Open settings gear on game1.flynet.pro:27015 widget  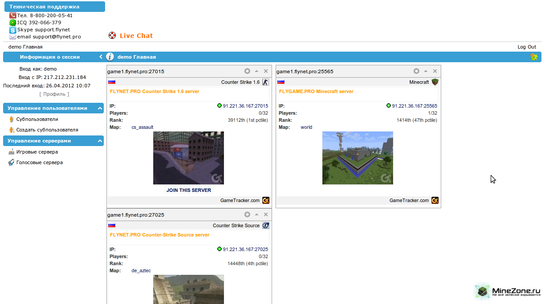point(247,71)
